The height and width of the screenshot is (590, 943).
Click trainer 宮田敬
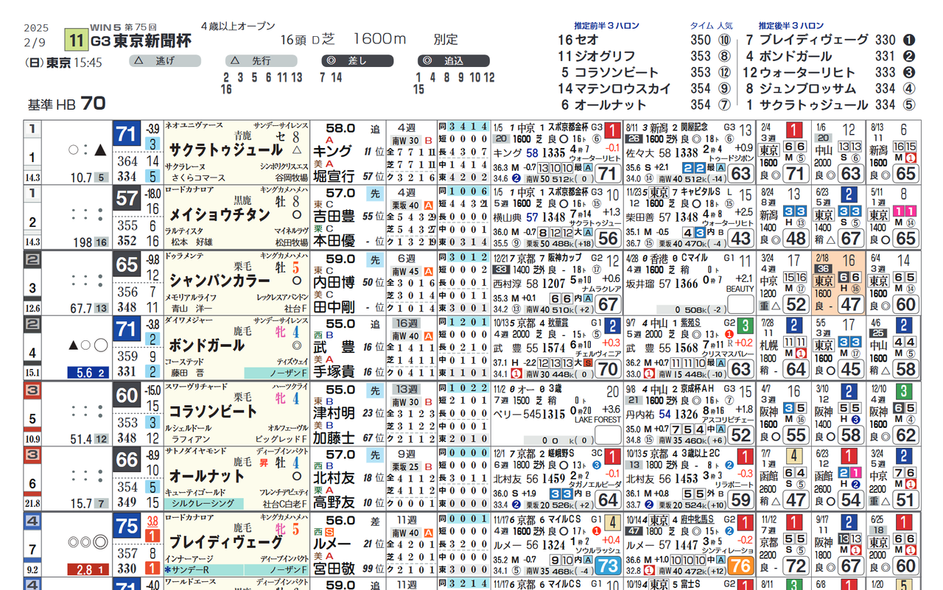(x=334, y=568)
